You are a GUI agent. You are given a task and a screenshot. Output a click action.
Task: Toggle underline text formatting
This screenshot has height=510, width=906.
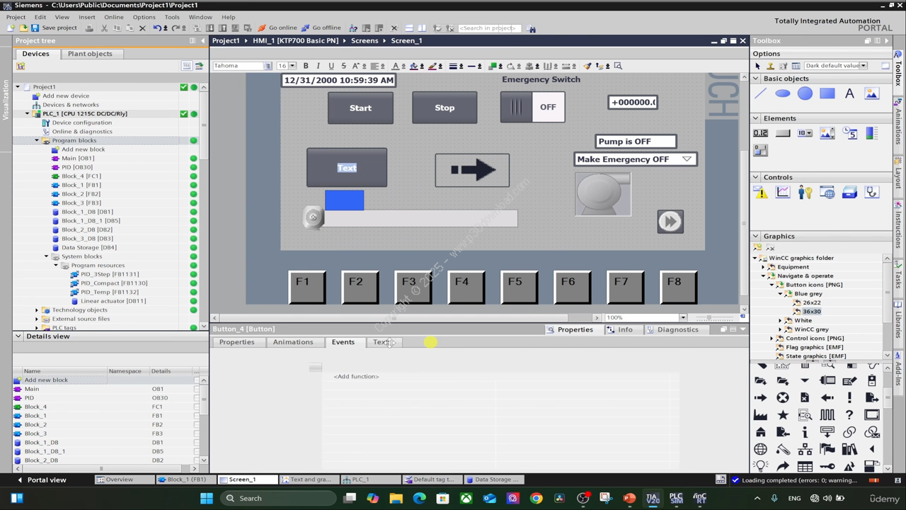coord(331,66)
